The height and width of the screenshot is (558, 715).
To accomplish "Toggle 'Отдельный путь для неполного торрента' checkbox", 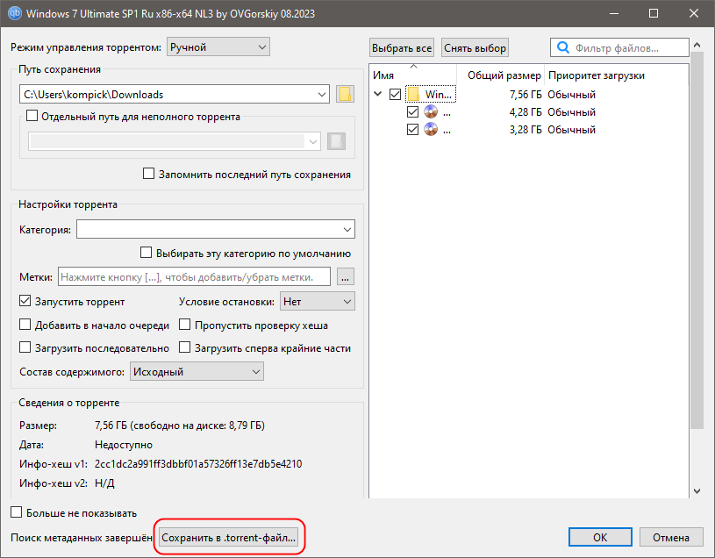I will (32, 116).
